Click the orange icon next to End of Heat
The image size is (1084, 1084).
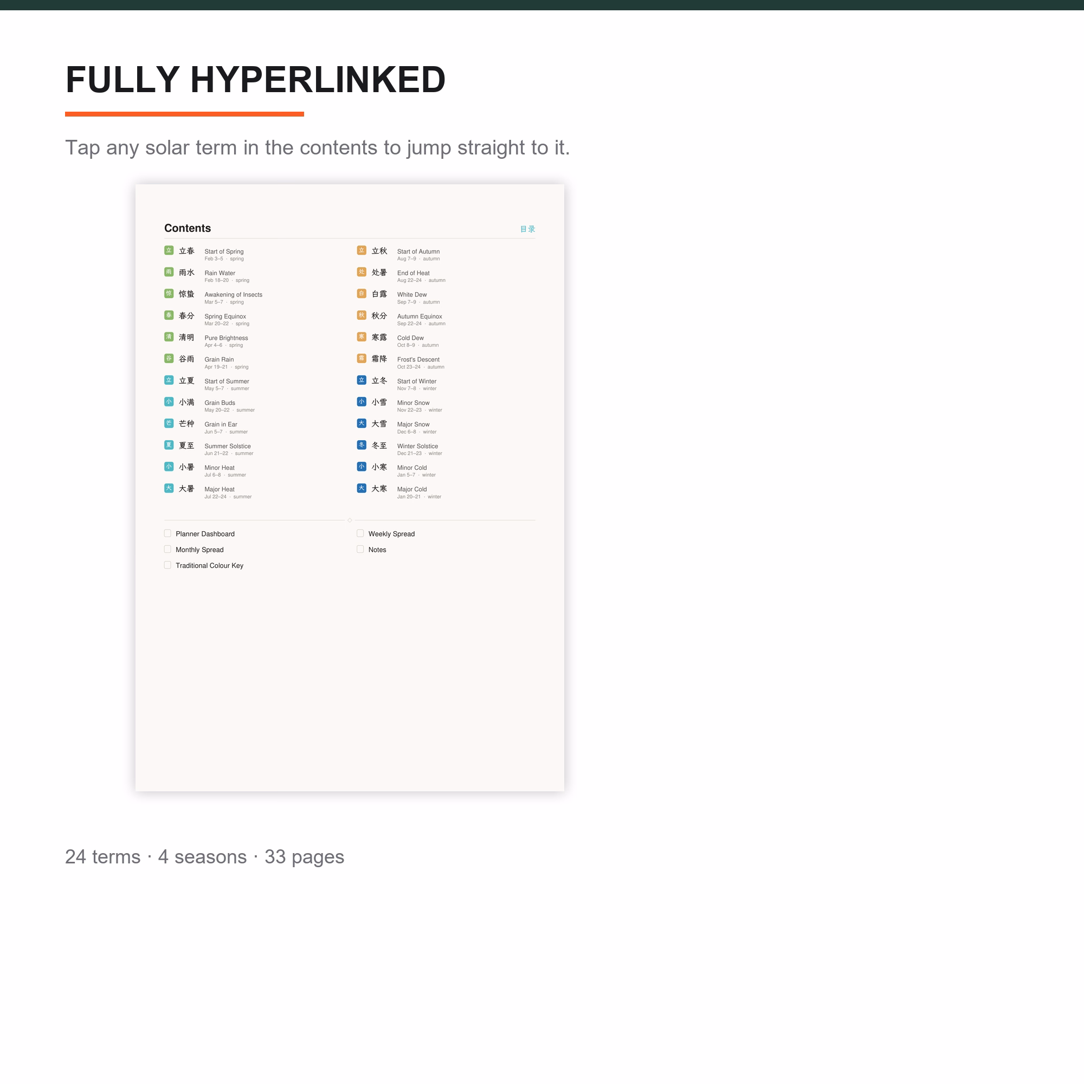pyautogui.click(x=362, y=272)
